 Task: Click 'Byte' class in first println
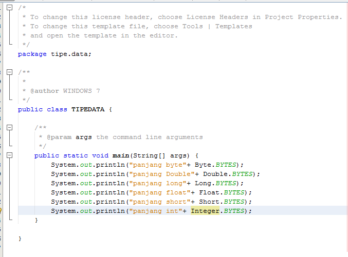(203, 165)
